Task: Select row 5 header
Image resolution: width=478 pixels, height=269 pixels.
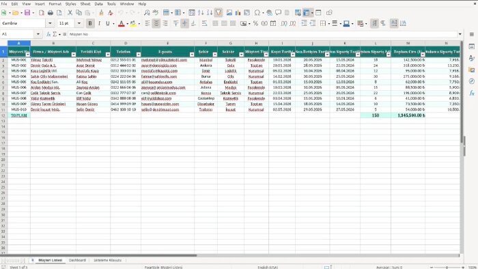Action: [x=3, y=76]
